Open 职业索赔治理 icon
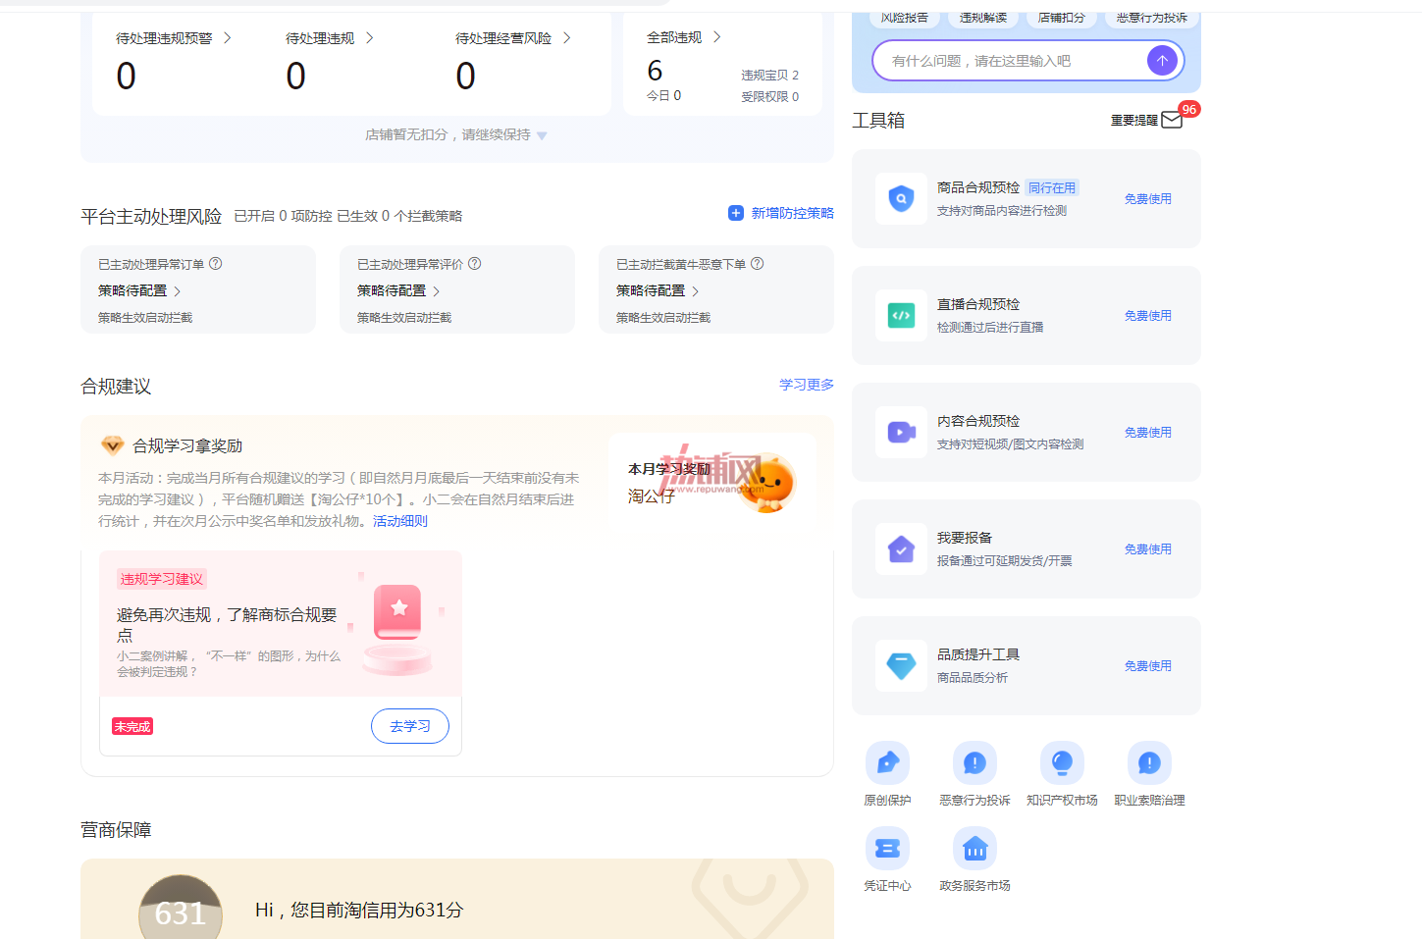Screen dimensions: 1422x939 (1149, 762)
